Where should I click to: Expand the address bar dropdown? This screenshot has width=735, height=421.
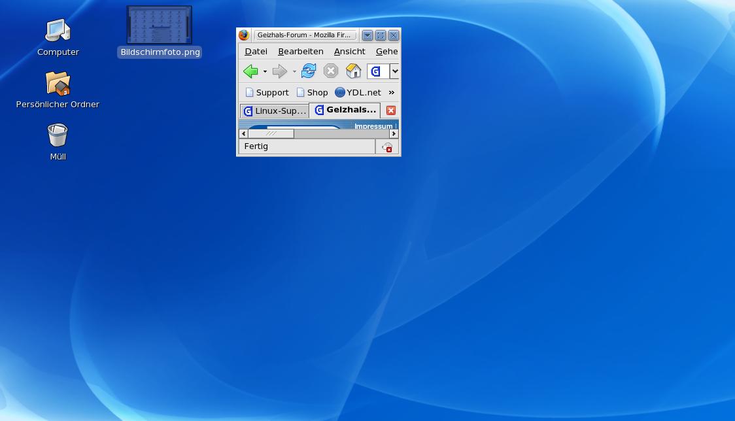coord(395,71)
